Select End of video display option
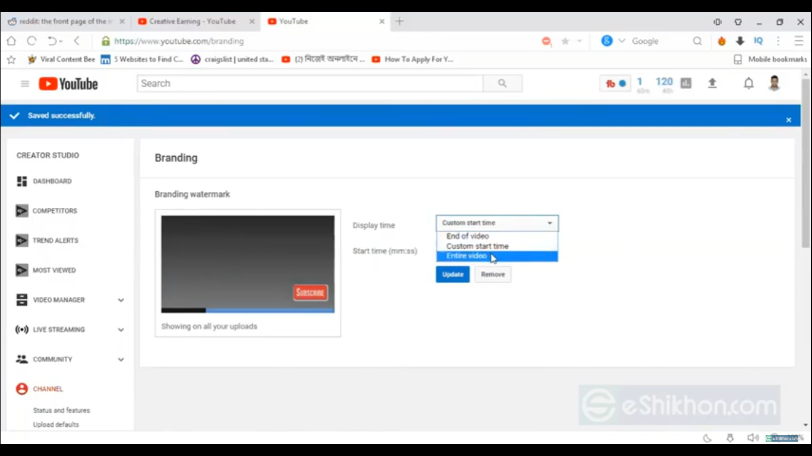The width and height of the screenshot is (812, 456). point(468,236)
